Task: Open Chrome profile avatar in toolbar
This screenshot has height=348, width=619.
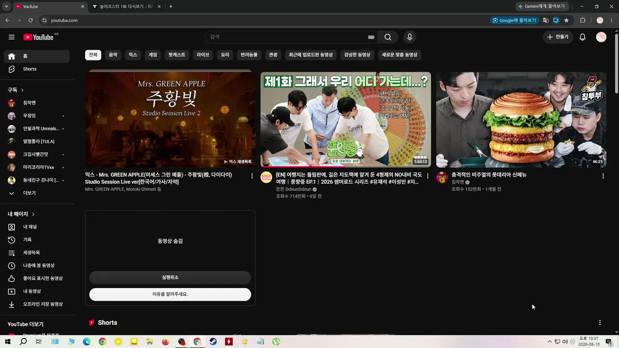Action: [x=600, y=20]
